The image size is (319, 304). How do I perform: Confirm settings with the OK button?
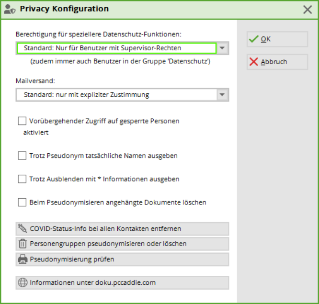pyautogui.click(x=277, y=39)
